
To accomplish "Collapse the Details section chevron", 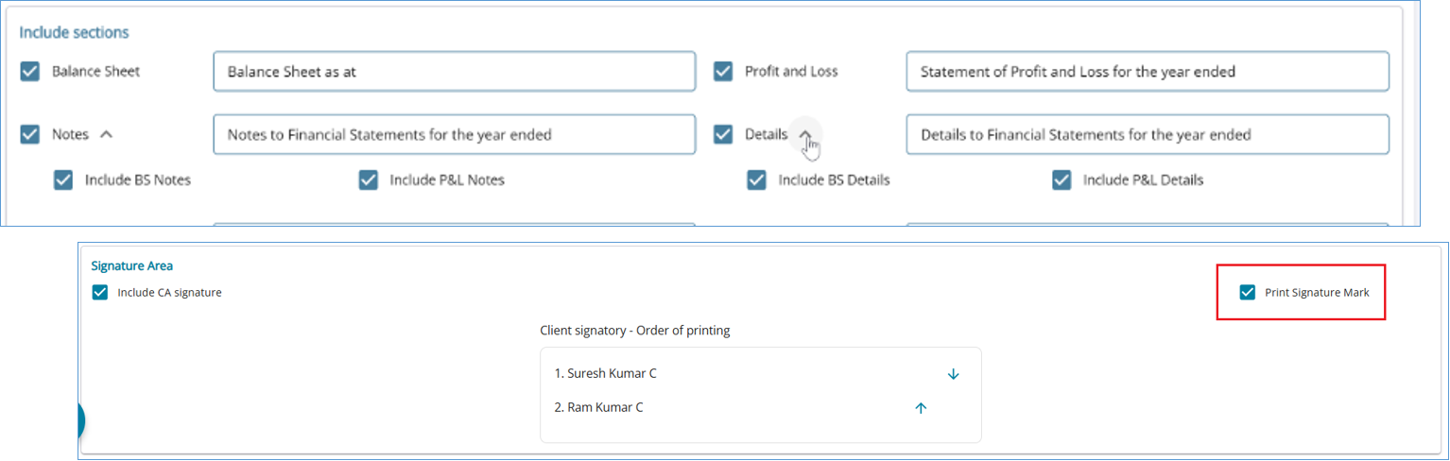I will pyautogui.click(x=804, y=134).
